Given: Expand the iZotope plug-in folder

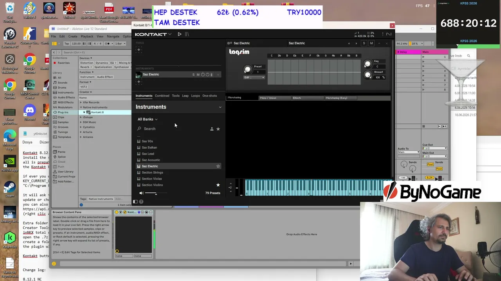Looking at the screenshot, I should 81,117.
